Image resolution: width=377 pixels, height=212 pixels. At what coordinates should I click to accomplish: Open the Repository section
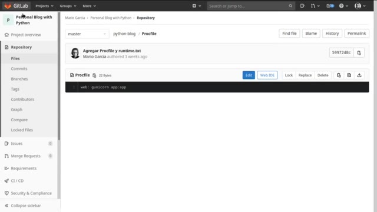[21, 47]
